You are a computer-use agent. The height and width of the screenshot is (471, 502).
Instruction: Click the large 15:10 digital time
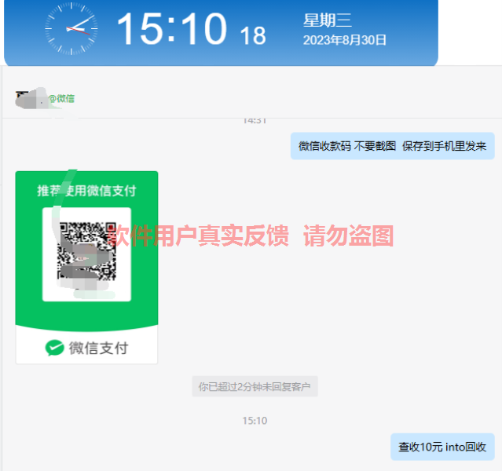(171, 29)
